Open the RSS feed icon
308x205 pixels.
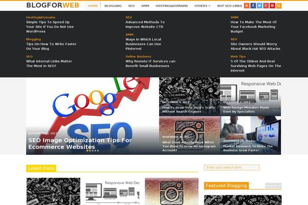coord(246,6)
